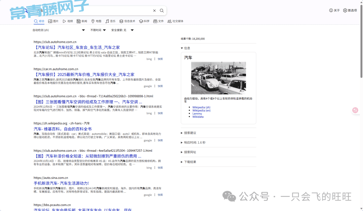363x211 pixels.
Task: Open the Lemmy infobox link
Action: tap(197, 114)
